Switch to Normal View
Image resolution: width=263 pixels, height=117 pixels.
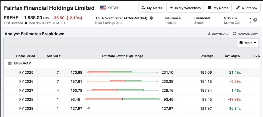click(245, 34)
